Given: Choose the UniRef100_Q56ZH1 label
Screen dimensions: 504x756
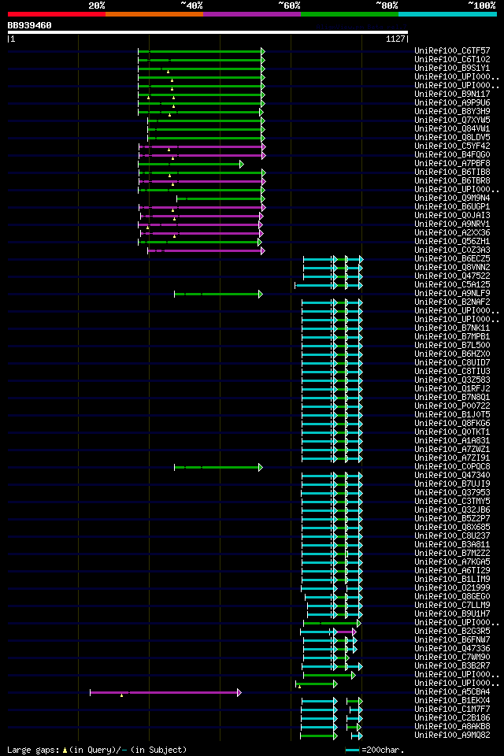Looking at the screenshot, I should pos(452,242).
